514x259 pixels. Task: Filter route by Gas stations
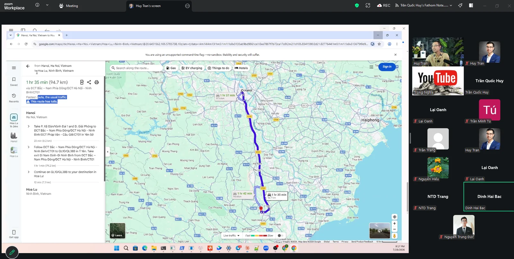[x=171, y=68]
